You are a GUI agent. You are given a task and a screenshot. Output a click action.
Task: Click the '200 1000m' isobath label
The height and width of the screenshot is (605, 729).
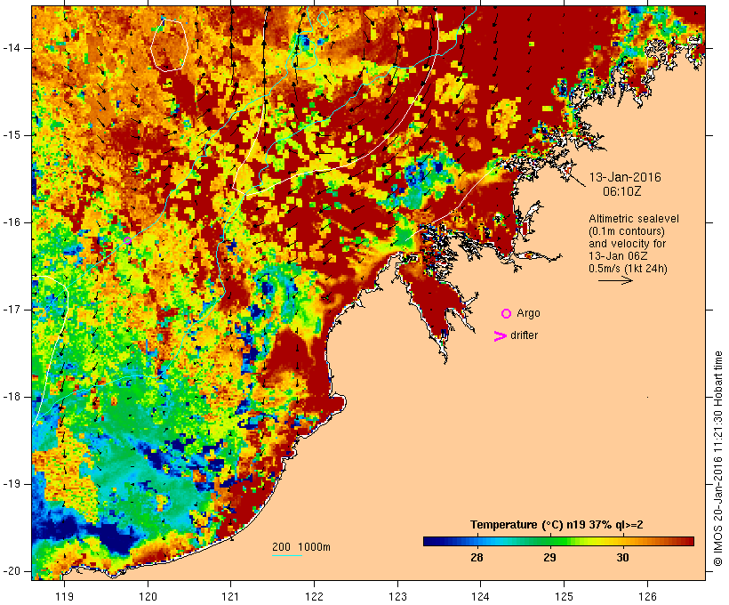click(x=301, y=547)
